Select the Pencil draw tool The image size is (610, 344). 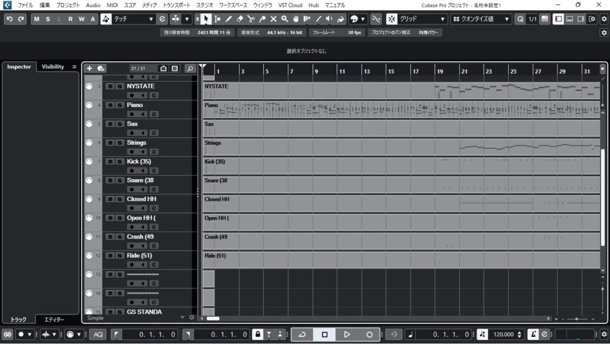[x=228, y=19]
